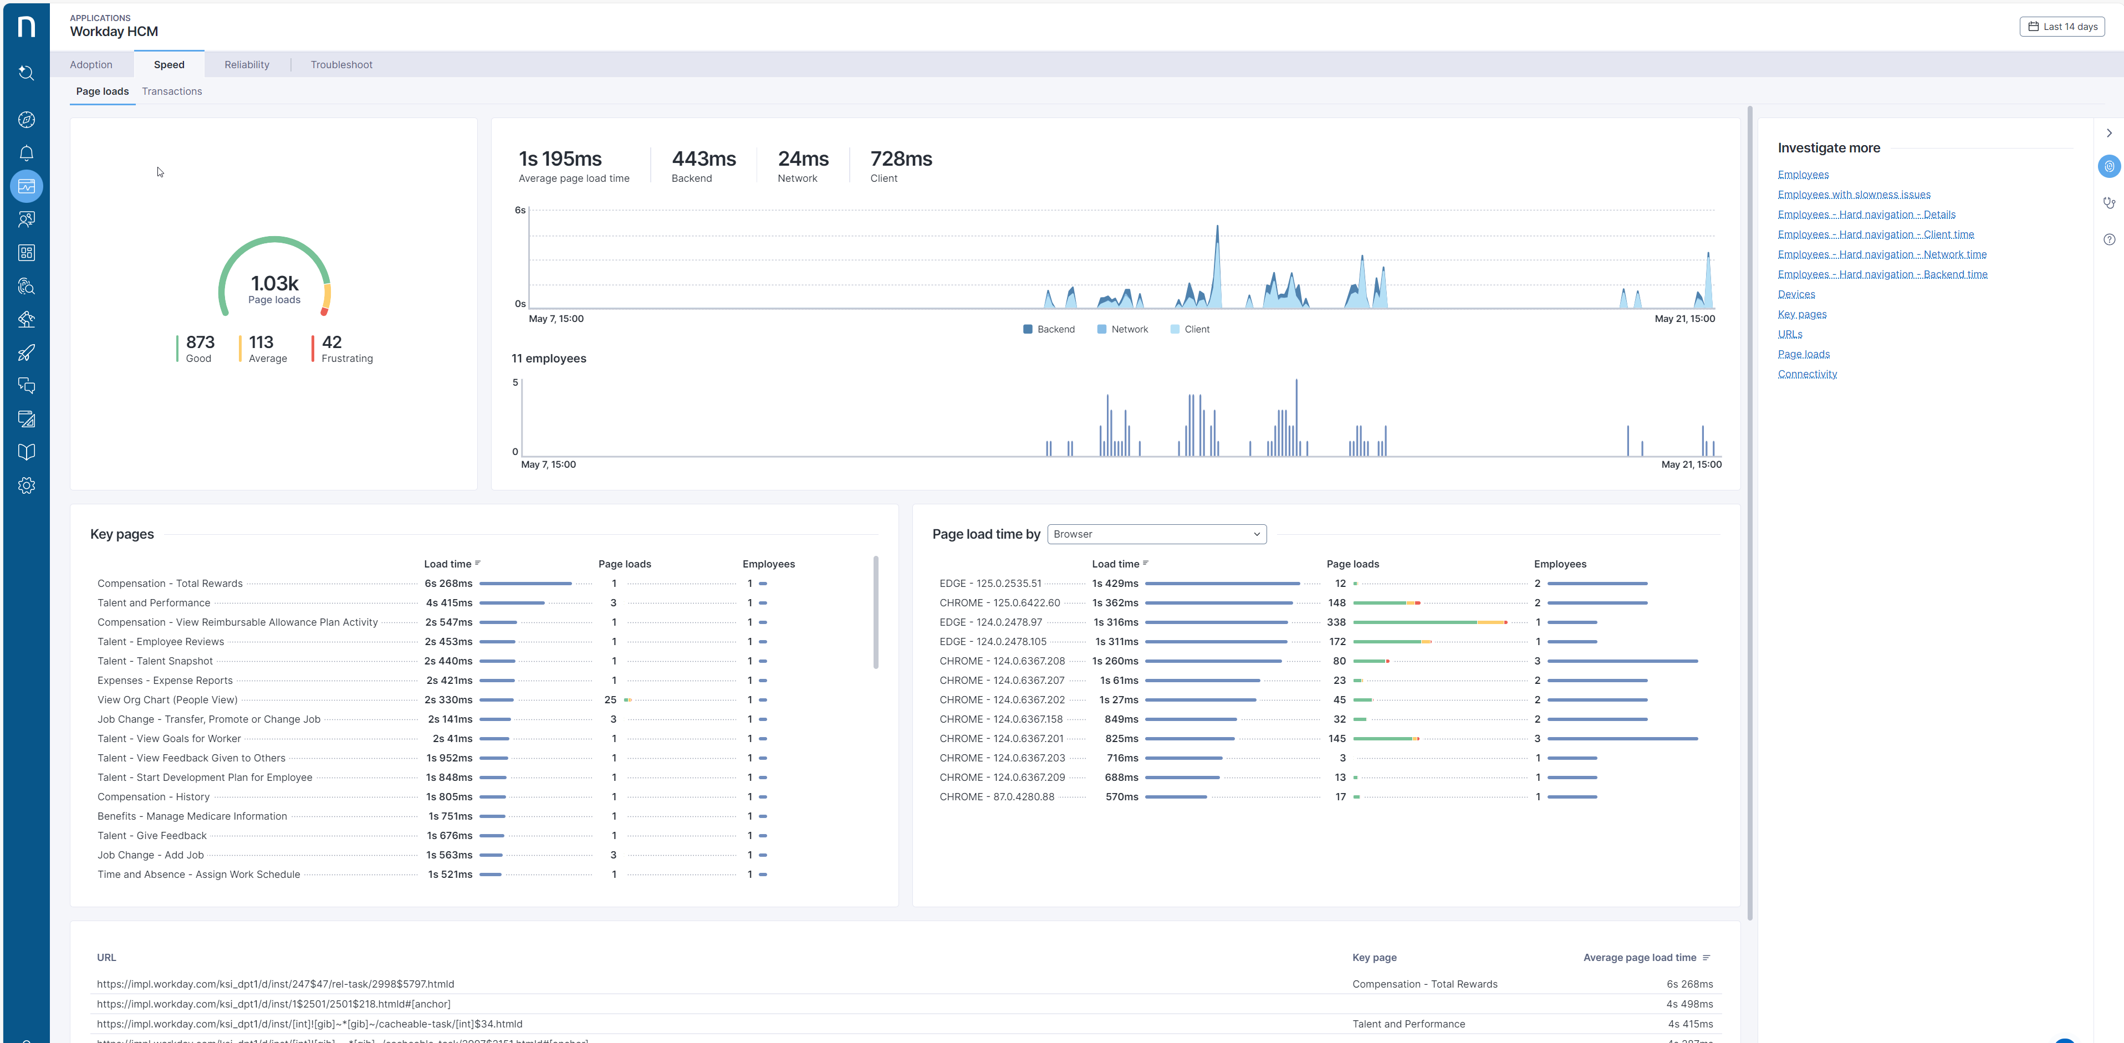Select the fingerprint investigate icon on right rail
2124x1043 pixels.
coord(2108,167)
